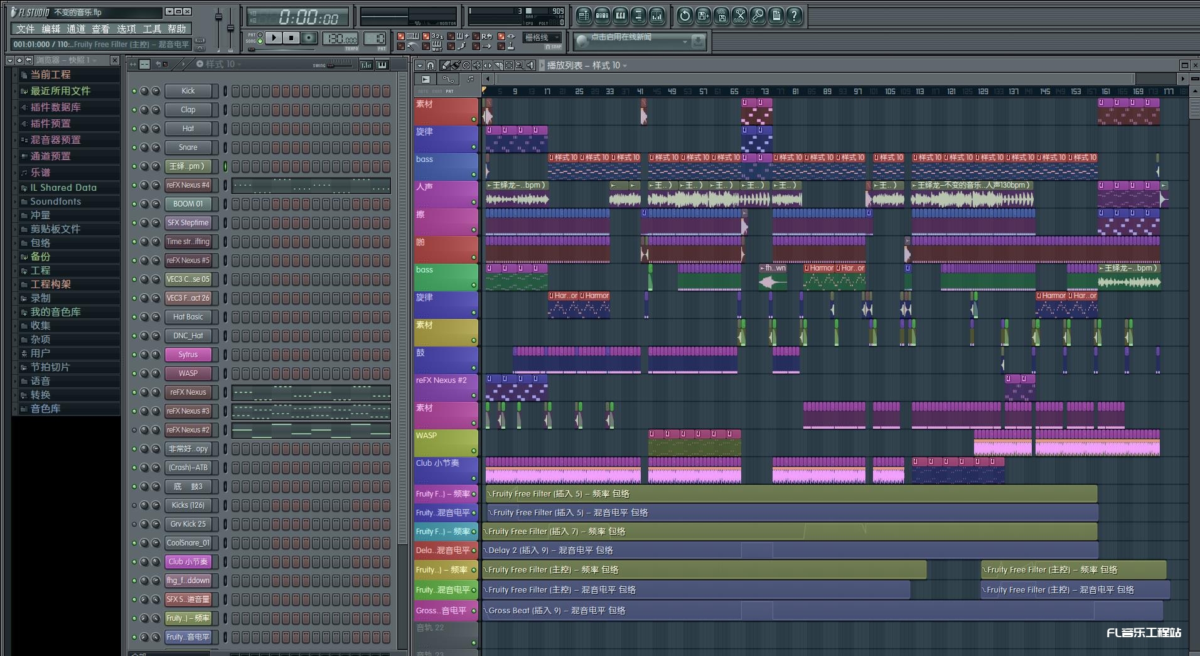This screenshot has height=656, width=1200.
Task: Open the audio editor scissors icon
Action: [740, 16]
